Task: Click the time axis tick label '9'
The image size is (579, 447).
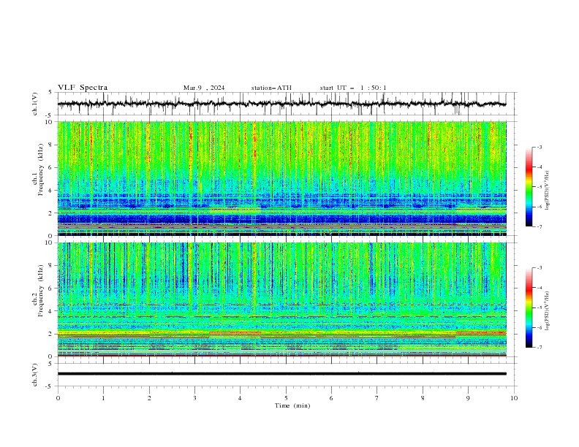Action: tap(468, 398)
